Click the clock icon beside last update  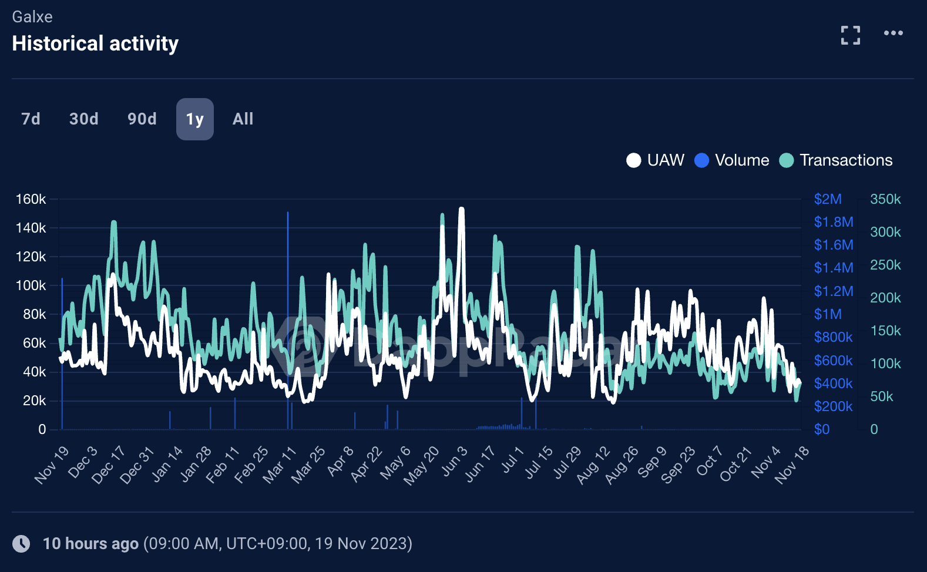pyautogui.click(x=22, y=543)
